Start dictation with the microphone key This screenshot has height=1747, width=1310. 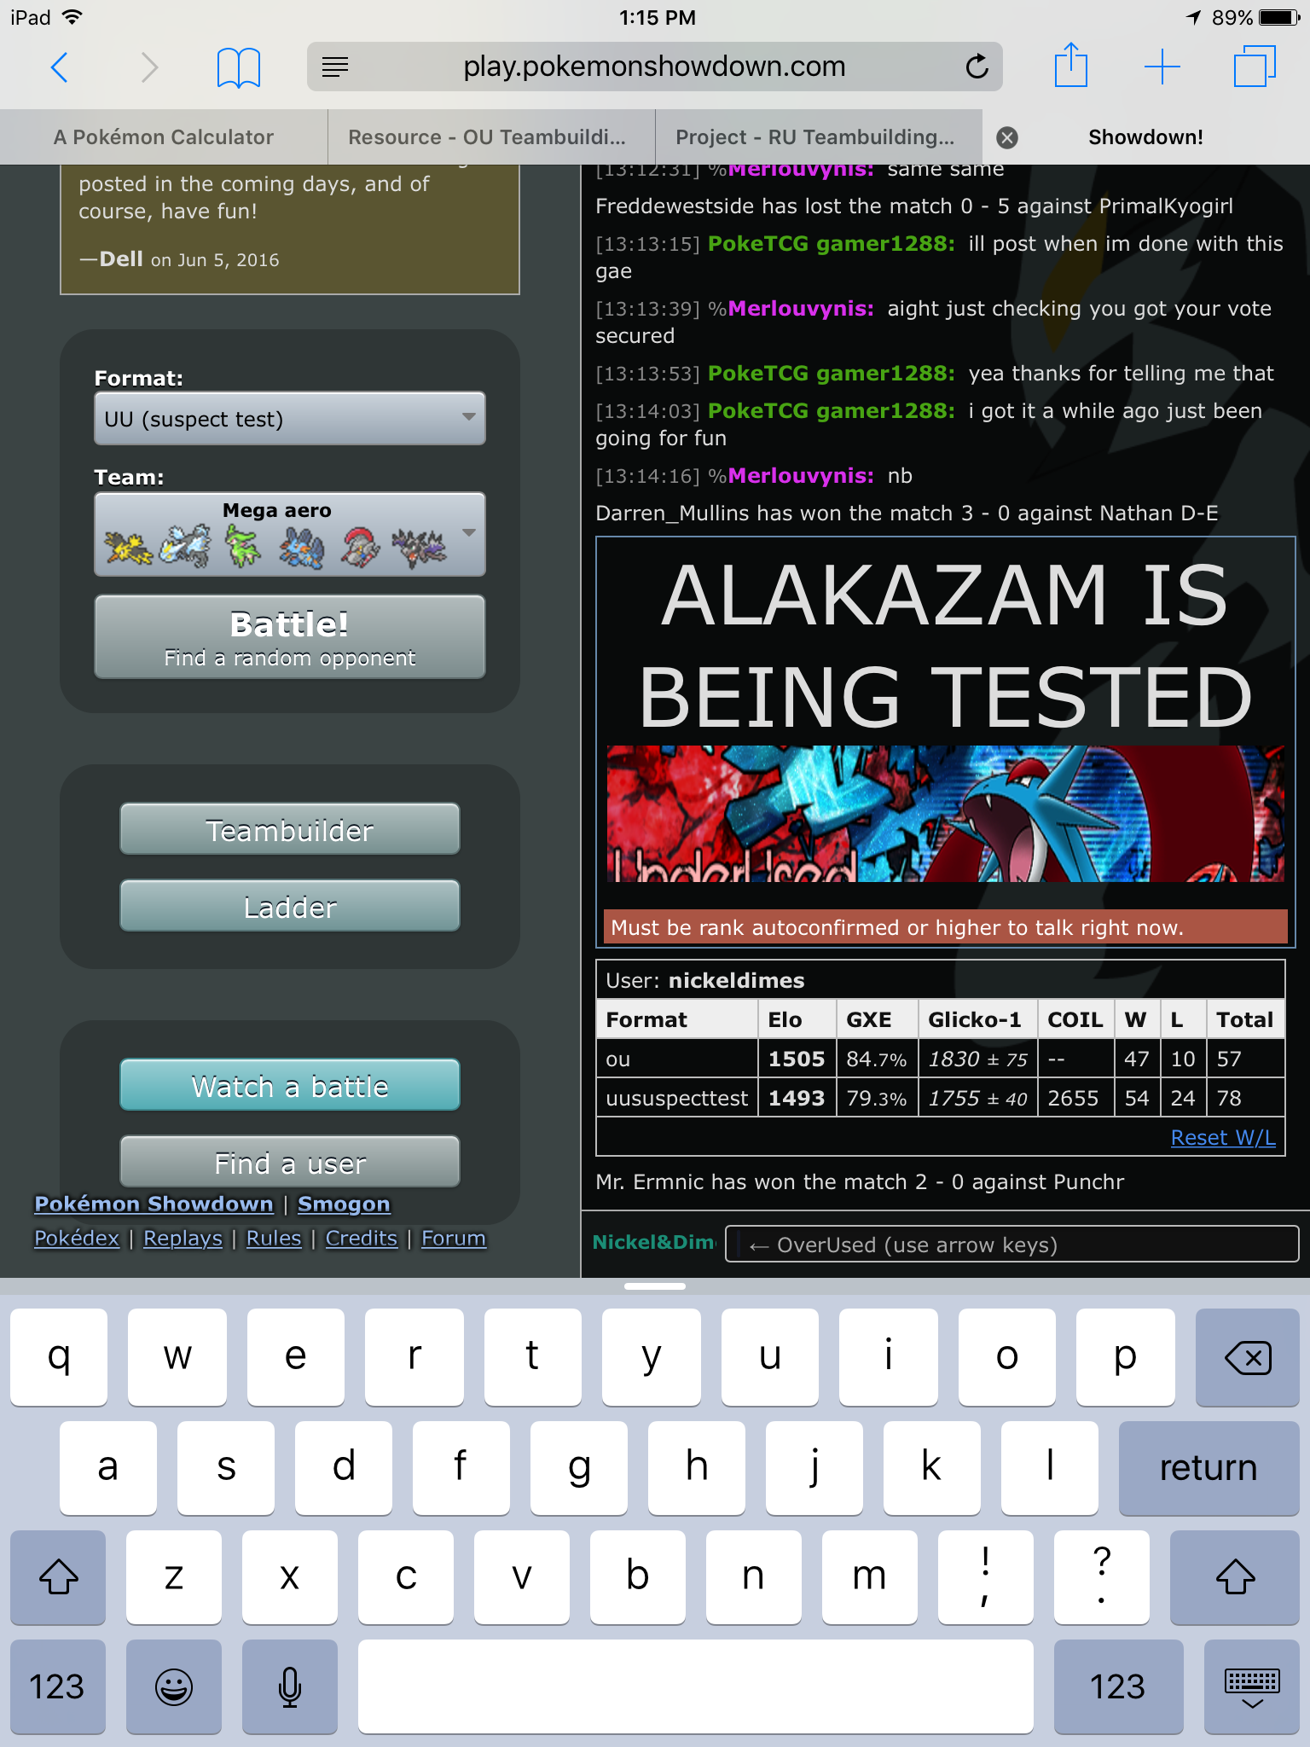(290, 1686)
